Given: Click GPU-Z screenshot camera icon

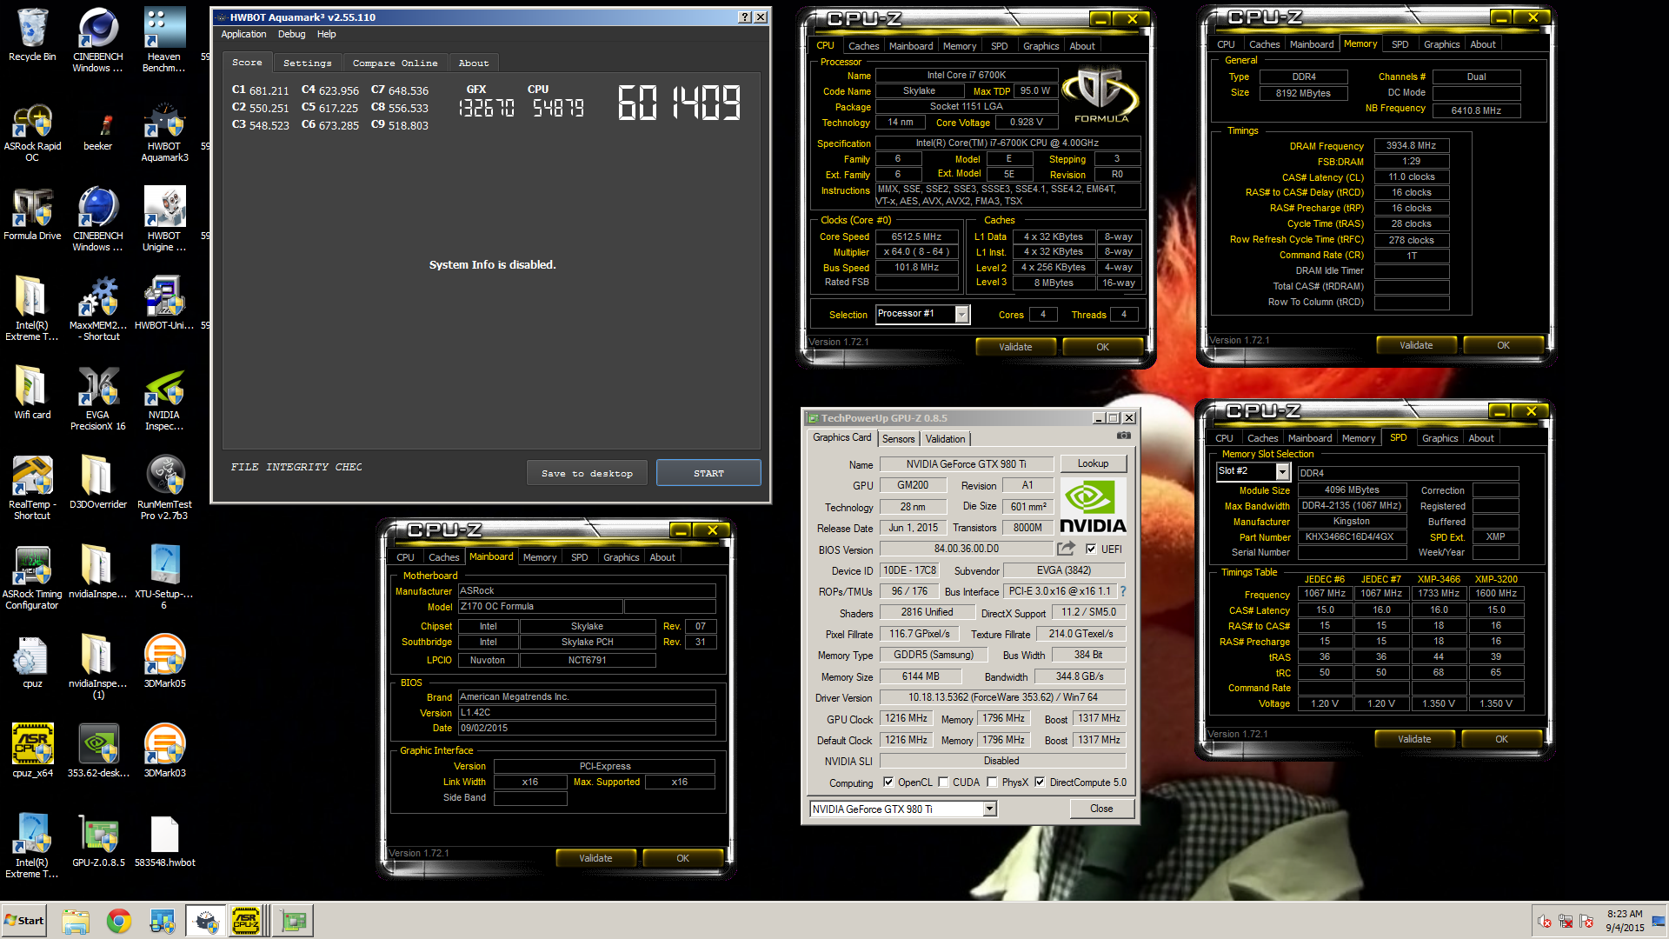Looking at the screenshot, I should (x=1124, y=436).
